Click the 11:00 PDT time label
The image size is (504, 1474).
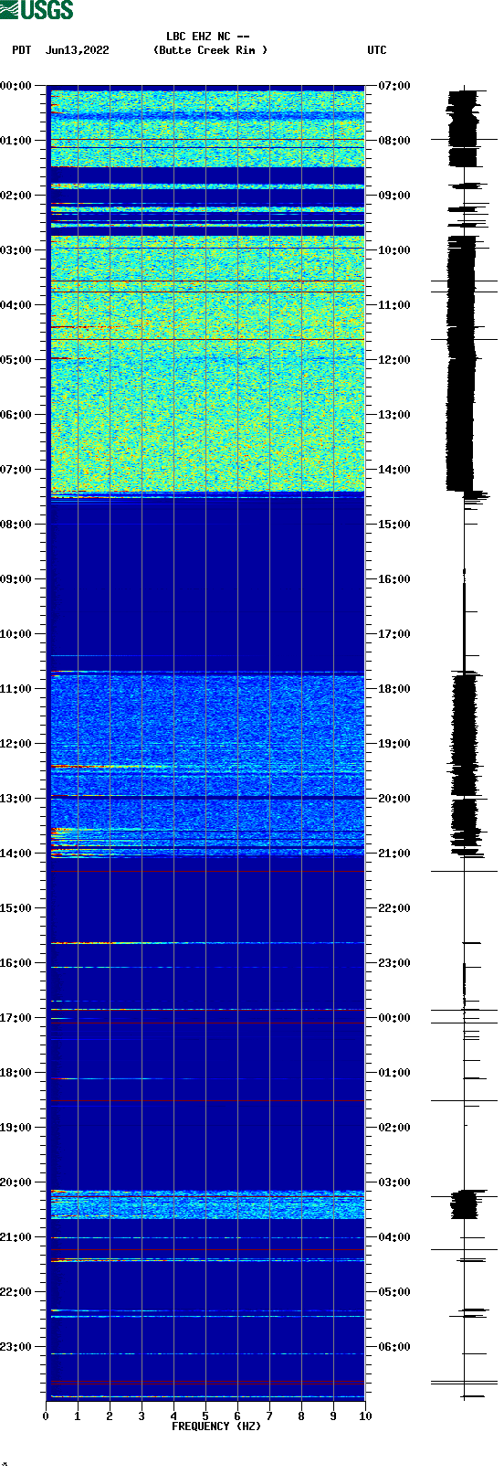[16, 689]
